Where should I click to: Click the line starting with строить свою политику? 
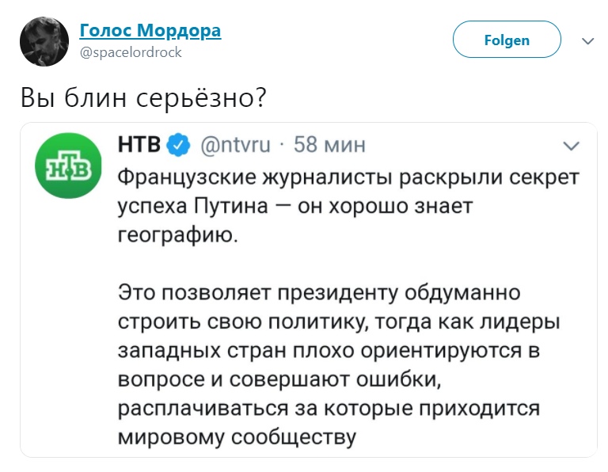click(x=337, y=323)
